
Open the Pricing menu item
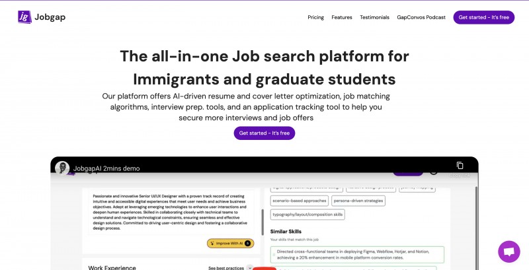(315, 17)
